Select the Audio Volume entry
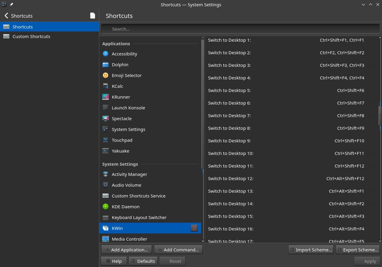 point(126,185)
